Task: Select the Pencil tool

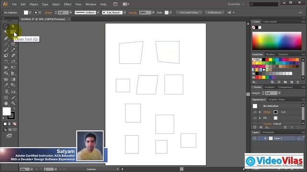Action: 13,50
